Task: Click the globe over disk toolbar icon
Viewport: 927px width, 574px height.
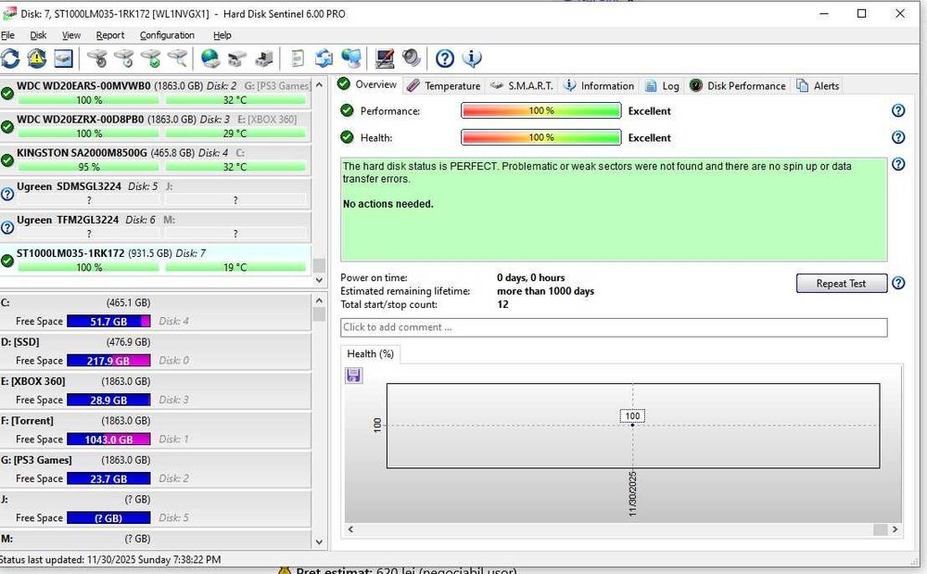Action: point(210,58)
